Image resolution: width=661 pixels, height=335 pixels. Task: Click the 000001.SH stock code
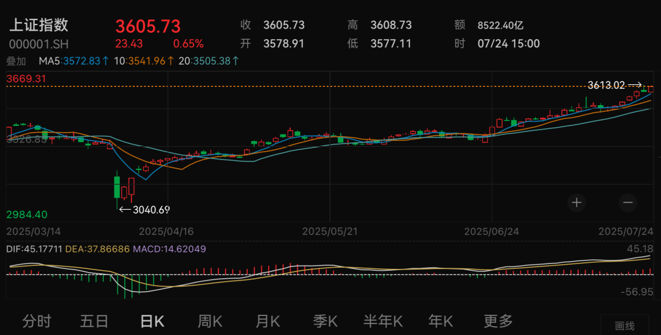pos(38,45)
